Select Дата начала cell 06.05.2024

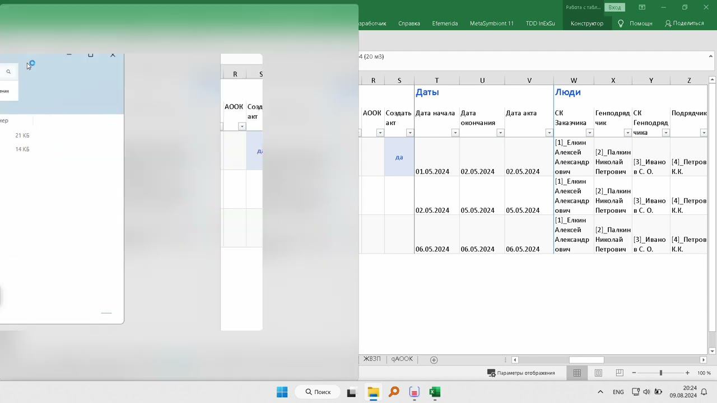click(437, 235)
